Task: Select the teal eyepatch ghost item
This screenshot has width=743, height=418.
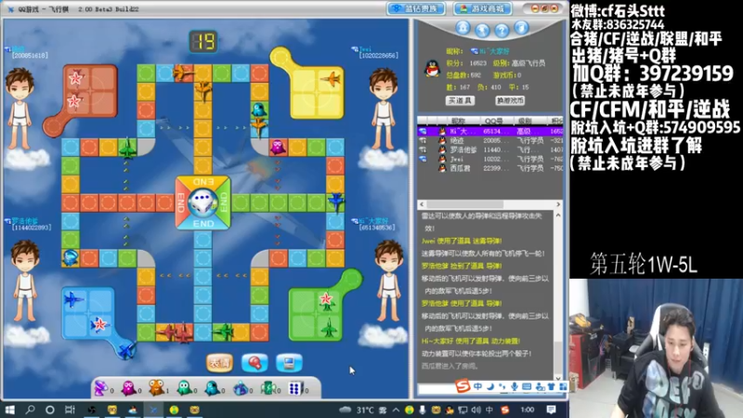Action: (x=212, y=388)
